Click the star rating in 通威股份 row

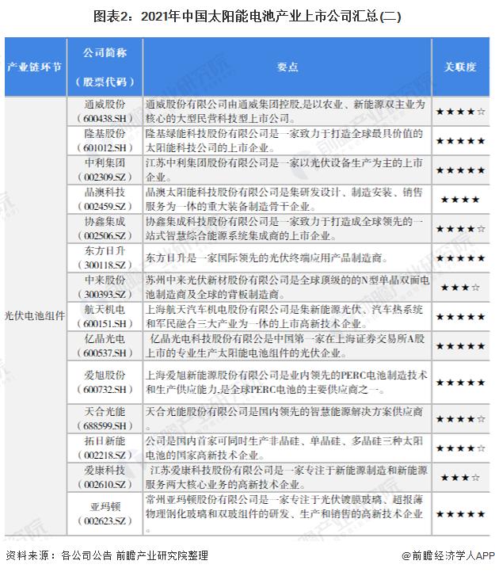point(461,112)
